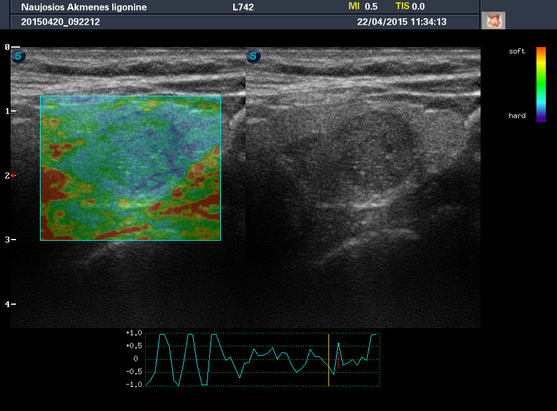Click the 'hard' color scale label
The width and height of the screenshot is (557, 411).
517,116
